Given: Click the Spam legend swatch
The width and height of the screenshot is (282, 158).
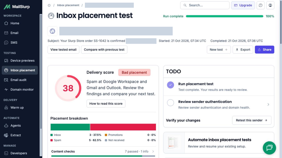Looking at the screenshot, I should pyautogui.click(x=52, y=140).
